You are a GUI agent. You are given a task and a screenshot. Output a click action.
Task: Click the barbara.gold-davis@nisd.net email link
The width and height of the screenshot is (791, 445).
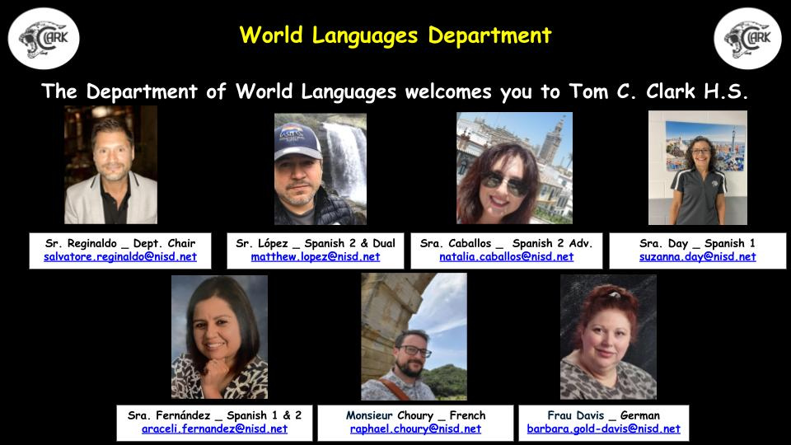coord(603,429)
